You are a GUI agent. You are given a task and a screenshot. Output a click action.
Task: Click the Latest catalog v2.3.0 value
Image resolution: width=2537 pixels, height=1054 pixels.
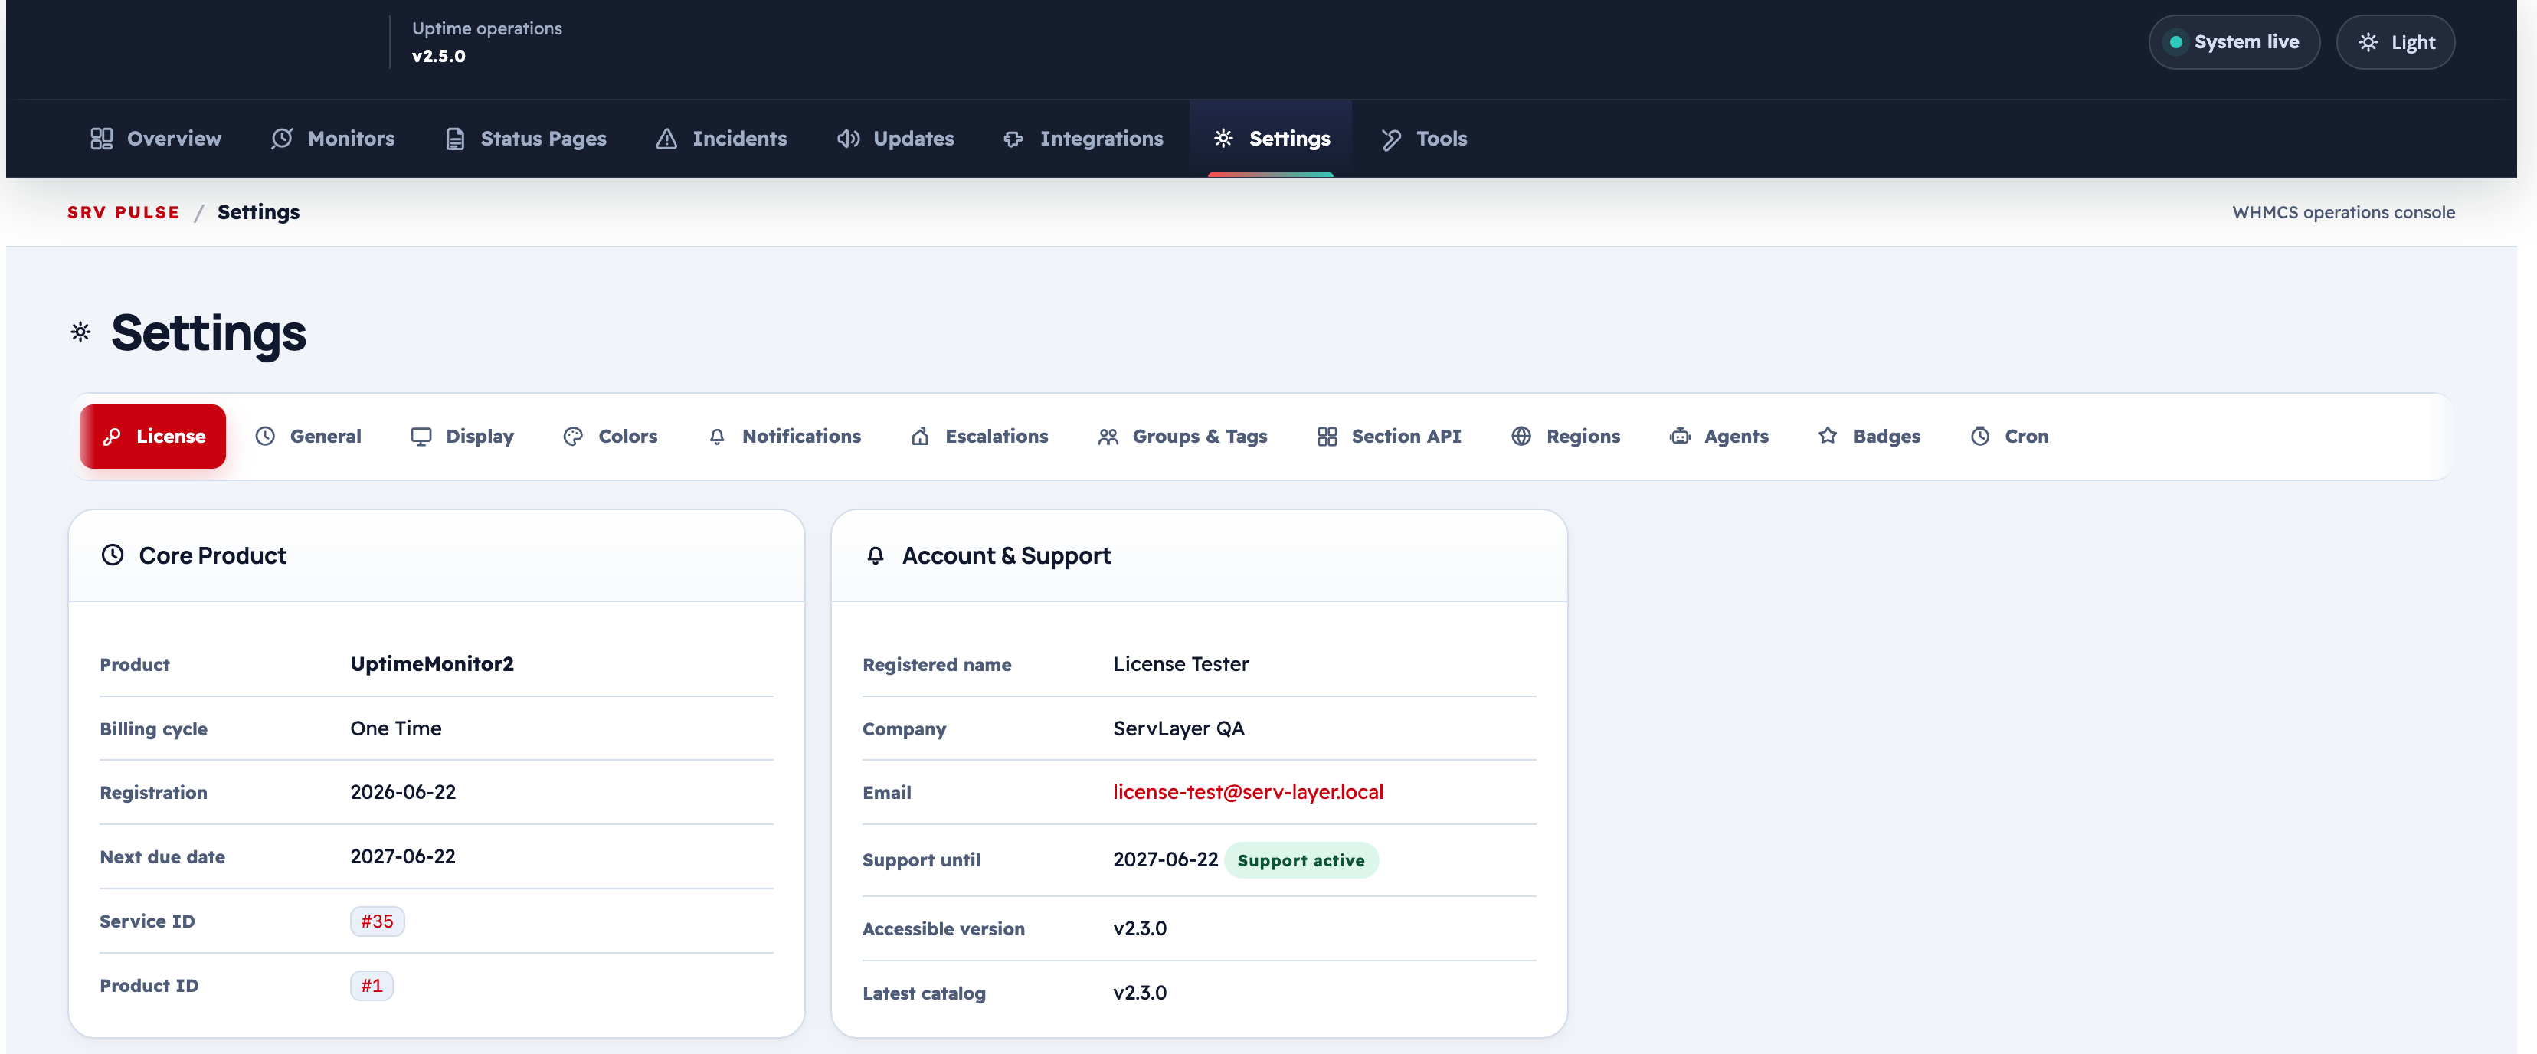point(1140,993)
